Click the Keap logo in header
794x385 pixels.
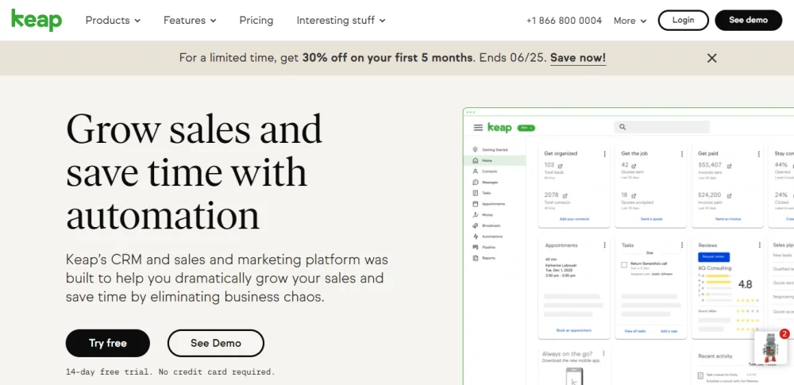(x=36, y=20)
